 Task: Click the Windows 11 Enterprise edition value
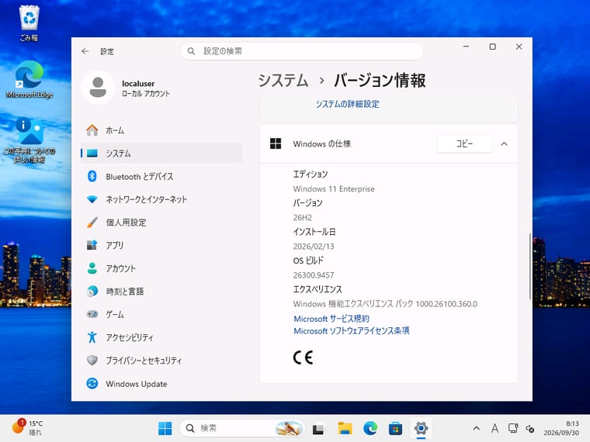(334, 188)
